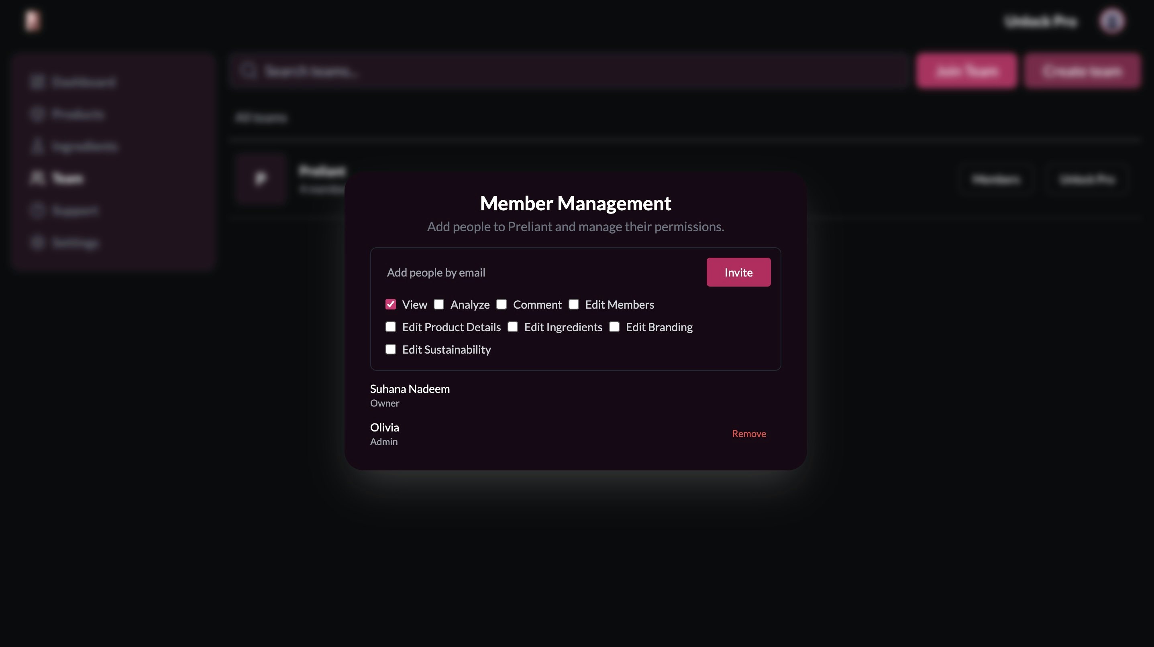Enable the Analyze permission checkbox
Screen dimensions: 1154x647
pyautogui.click(x=439, y=305)
